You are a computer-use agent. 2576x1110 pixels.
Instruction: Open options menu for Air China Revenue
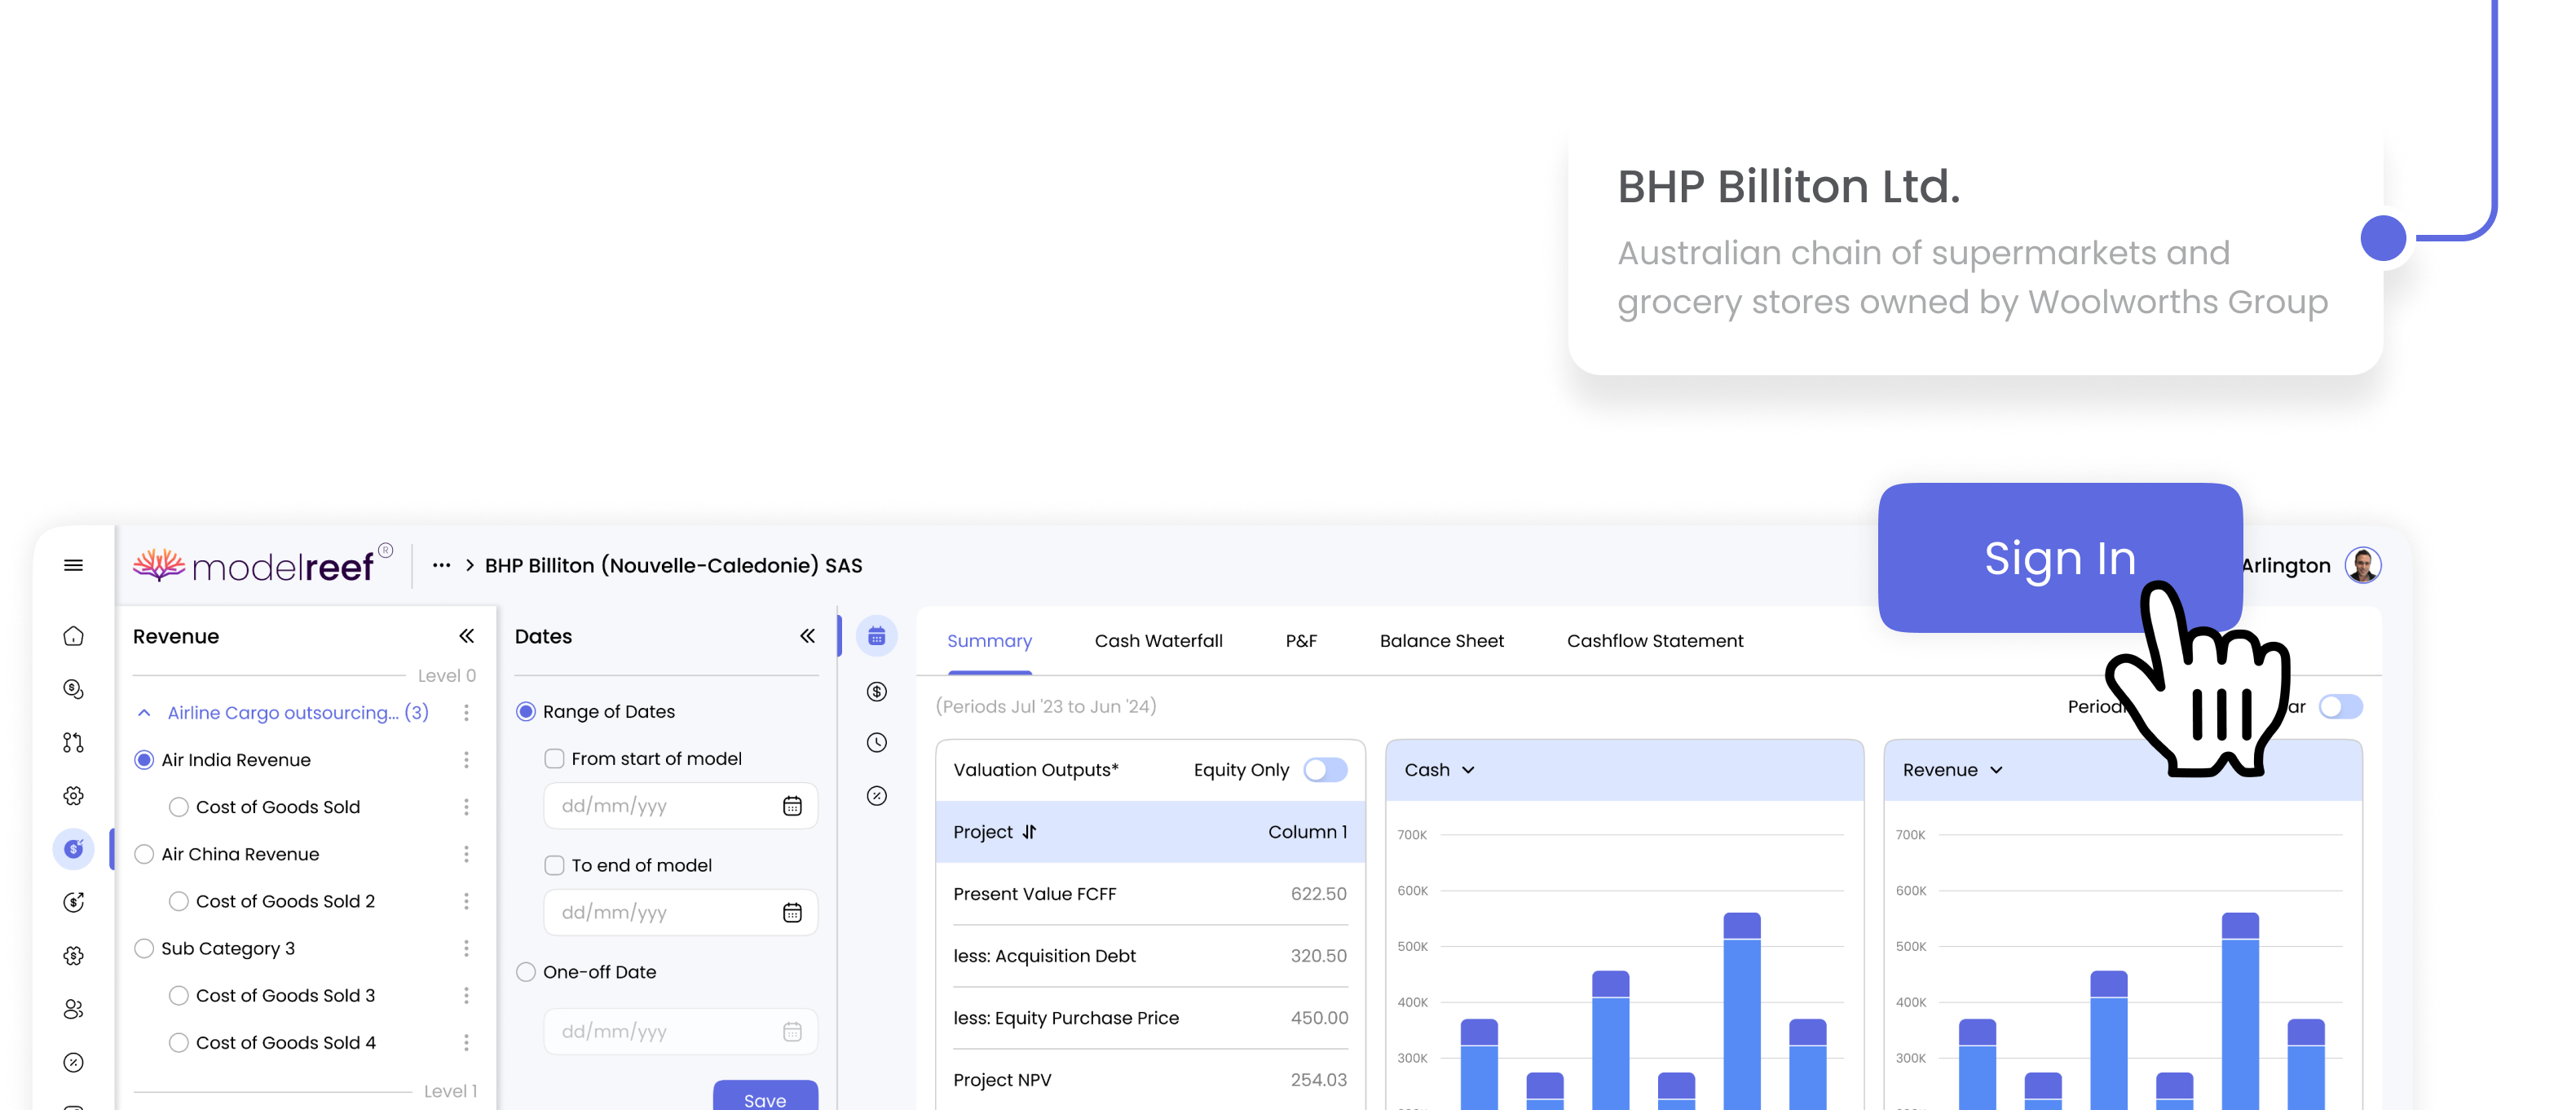click(466, 855)
